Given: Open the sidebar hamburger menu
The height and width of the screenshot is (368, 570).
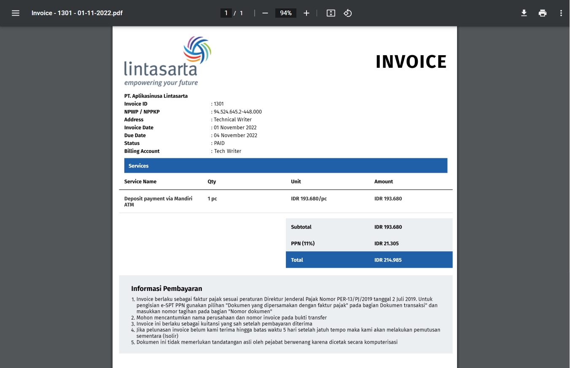Looking at the screenshot, I should [x=16, y=13].
